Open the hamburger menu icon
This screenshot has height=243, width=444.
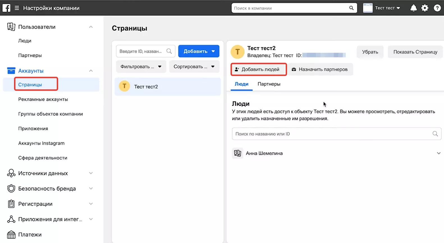(17, 8)
